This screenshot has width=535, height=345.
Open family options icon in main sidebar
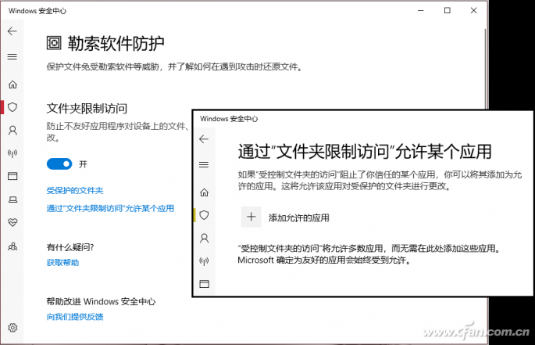[12, 246]
